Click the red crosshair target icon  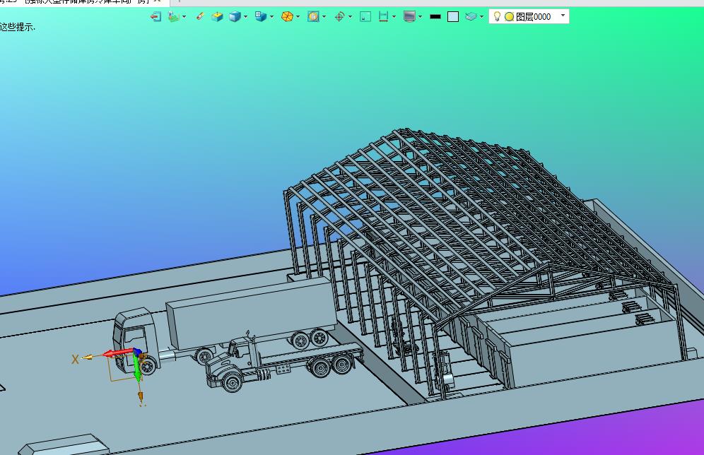(340, 17)
